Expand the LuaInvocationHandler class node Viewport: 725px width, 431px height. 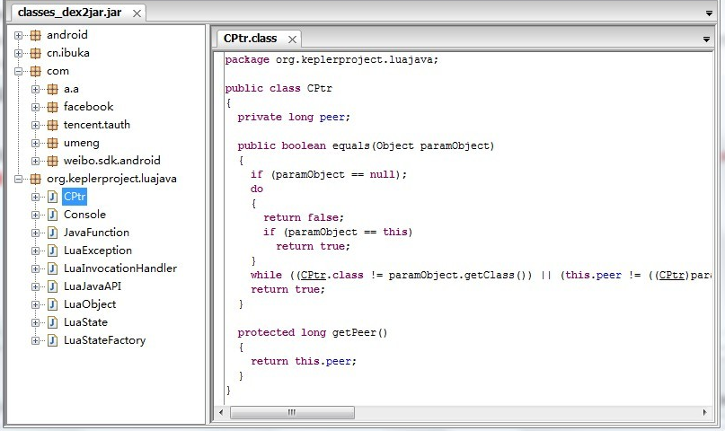coord(36,268)
